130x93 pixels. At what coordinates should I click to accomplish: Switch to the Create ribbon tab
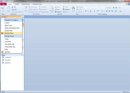17,4
